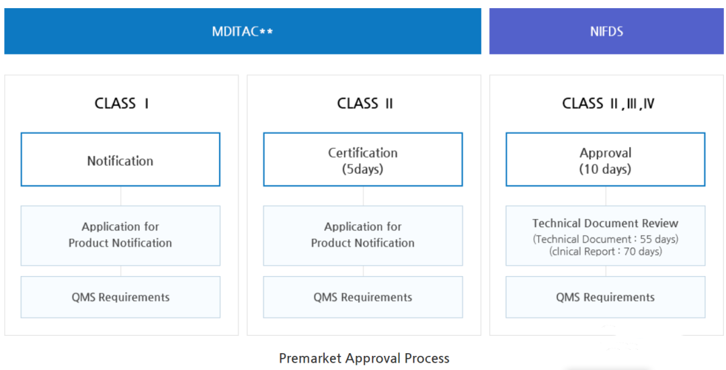This screenshot has height=370, width=726.
Task: Select the clinical Report 70 days line
Action: coord(605,252)
